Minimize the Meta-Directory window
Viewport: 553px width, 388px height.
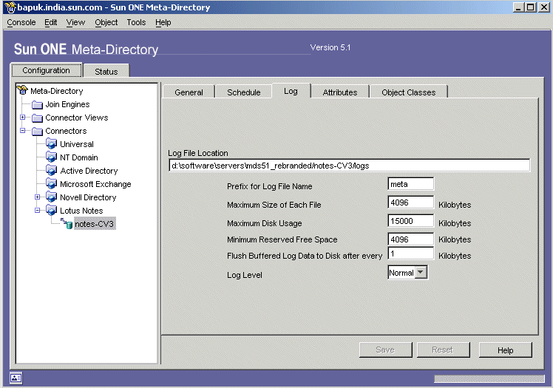tap(518, 7)
